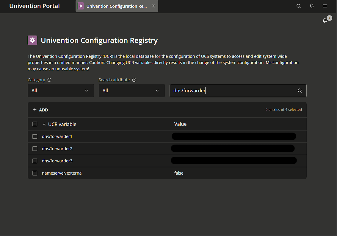The image size is (337, 236).
Task: Click the magnifier icon in search field
Action: (300, 91)
